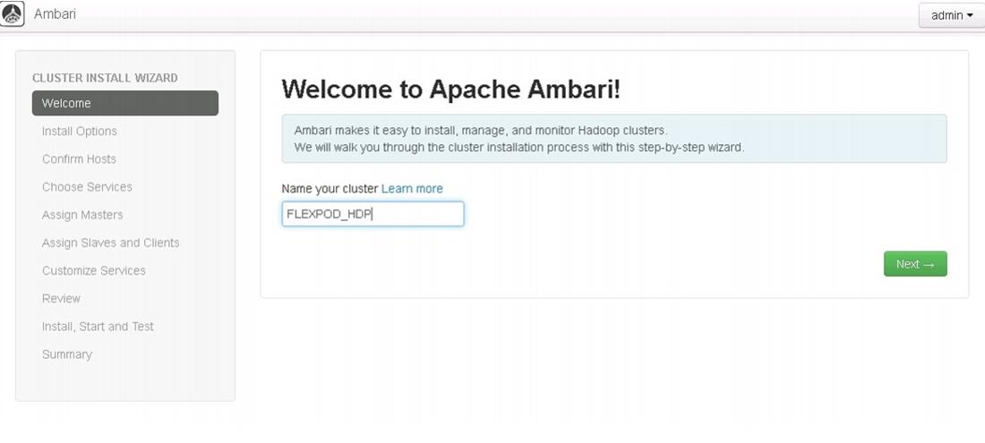The width and height of the screenshot is (985, 443).
Task: Focus the cluster name input field
Action: coord(373,214)
